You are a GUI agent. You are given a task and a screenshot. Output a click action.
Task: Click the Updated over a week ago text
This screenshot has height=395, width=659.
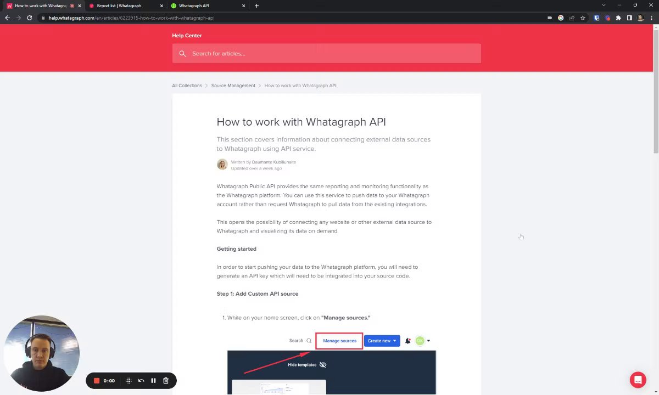point(256,168)
